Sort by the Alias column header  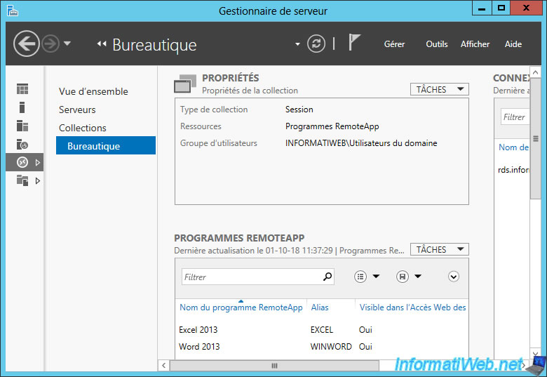pos(320,307)
